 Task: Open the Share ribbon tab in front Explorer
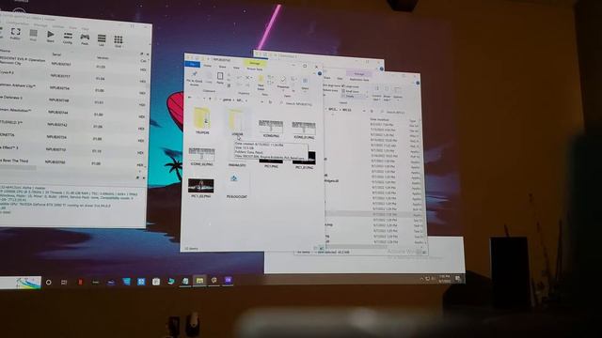pyautogui.click(x=222, y=67)
